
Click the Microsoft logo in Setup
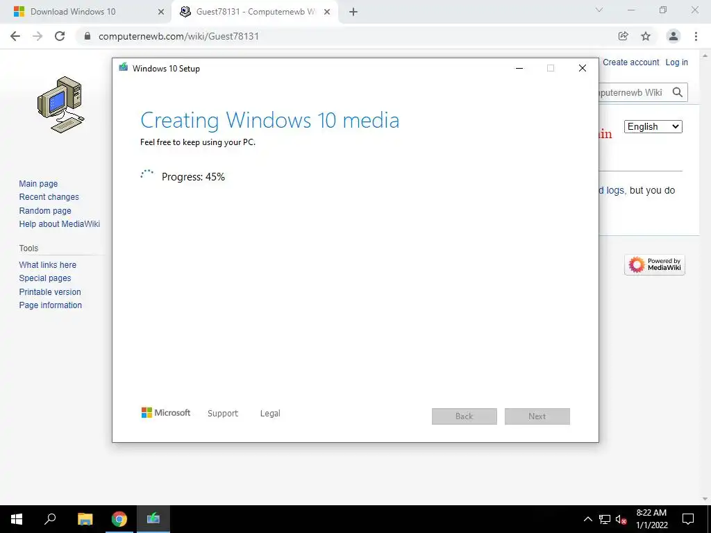click(x=165, y=413)
